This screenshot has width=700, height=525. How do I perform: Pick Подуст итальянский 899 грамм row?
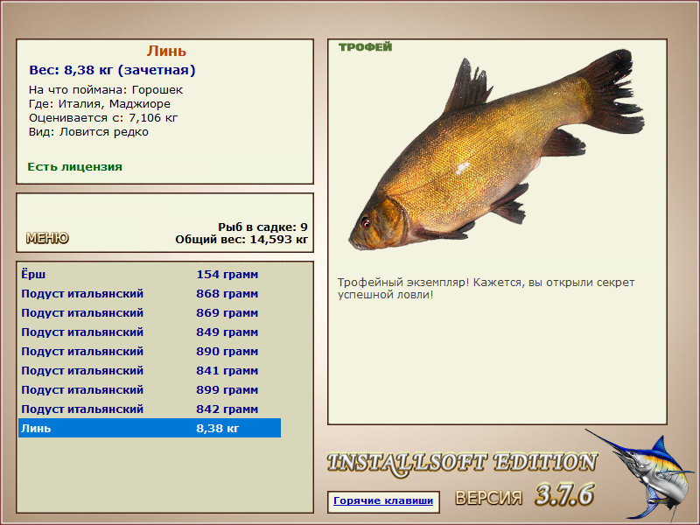coord(150,389)
